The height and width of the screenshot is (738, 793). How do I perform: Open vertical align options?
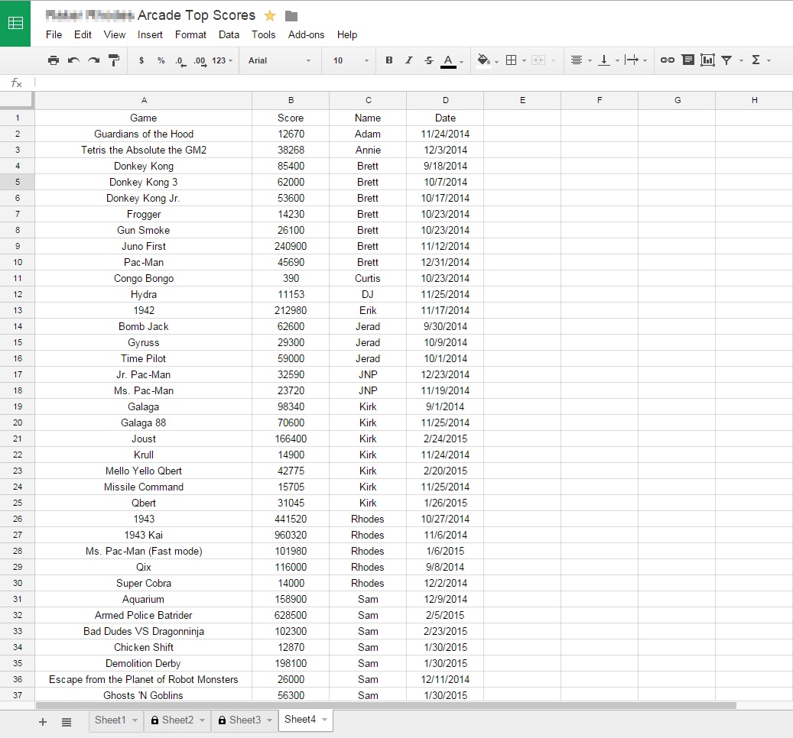(x=604, y=60)
